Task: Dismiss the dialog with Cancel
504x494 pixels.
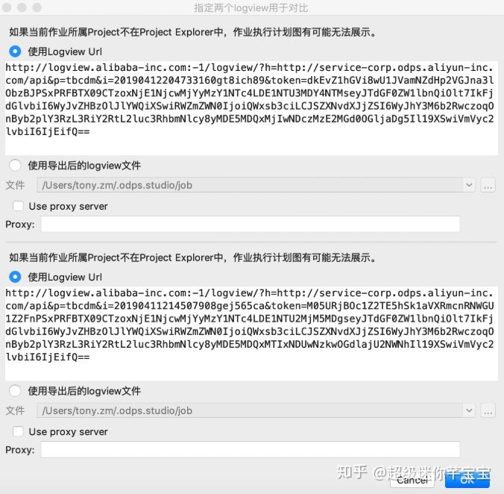Action: tap(412, 480)
